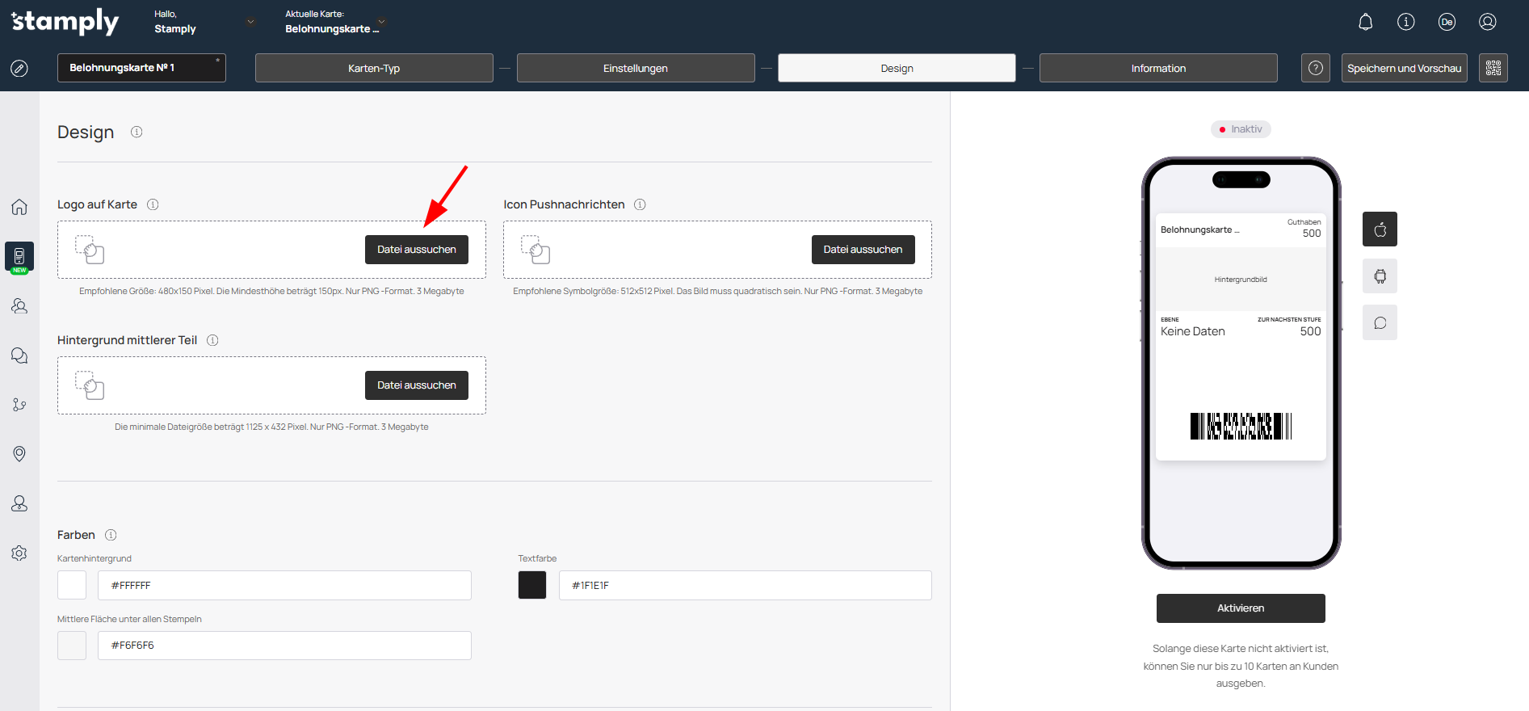Image resolution: width=1529 pixels, height=711 pixels.
Task: Click Speichern und Vorschau button
Action: pos(1404,68)
